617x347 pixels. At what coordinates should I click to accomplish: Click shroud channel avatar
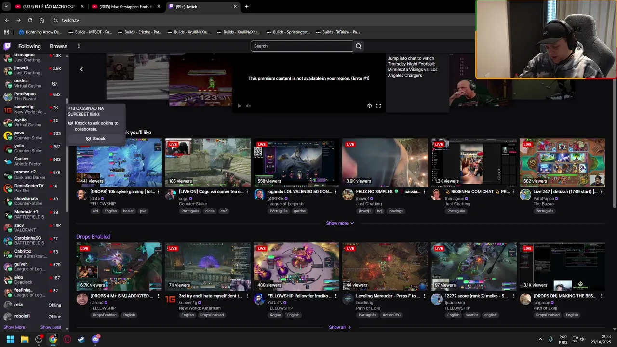pos(82,299)
